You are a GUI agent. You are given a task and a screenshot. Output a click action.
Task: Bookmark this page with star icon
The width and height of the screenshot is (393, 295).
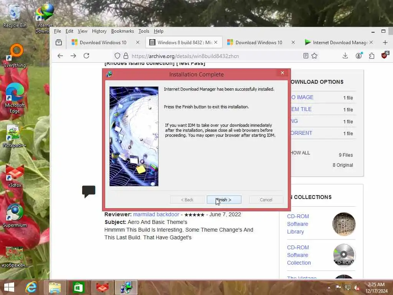pos(315,56)
